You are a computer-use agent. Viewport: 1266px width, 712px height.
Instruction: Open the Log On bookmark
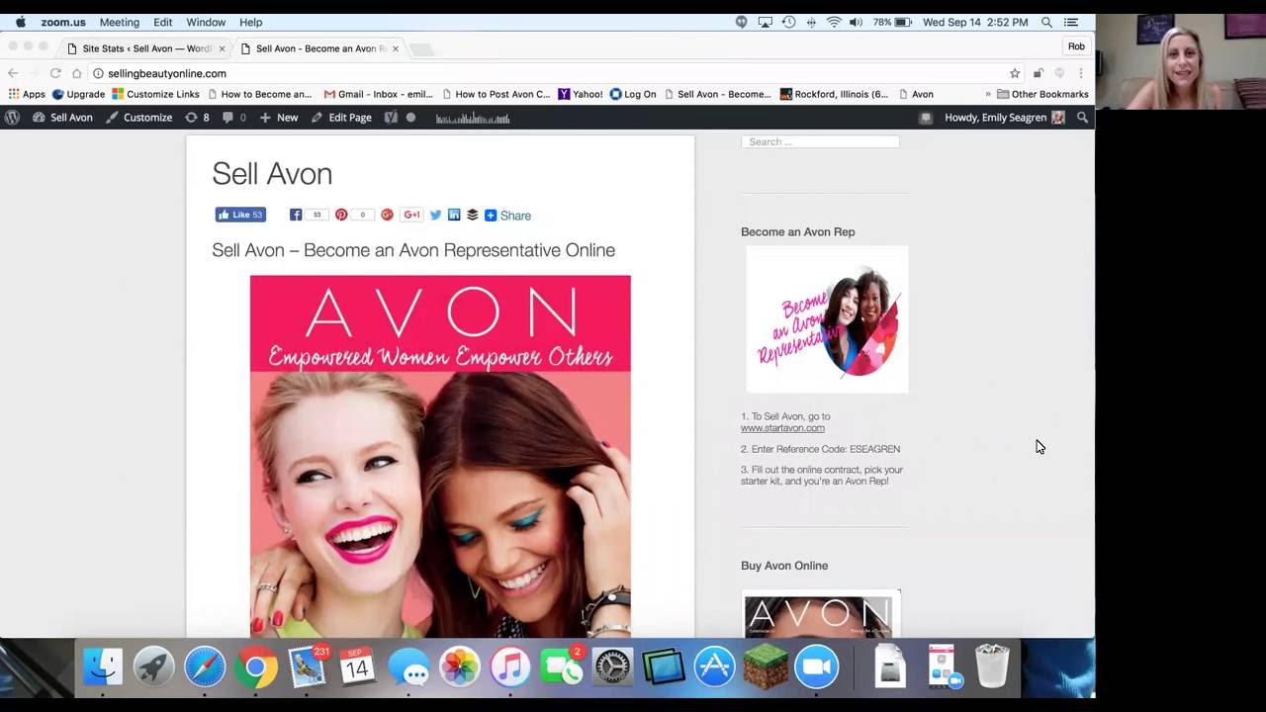pyautogui.click(x=633, y=94)
